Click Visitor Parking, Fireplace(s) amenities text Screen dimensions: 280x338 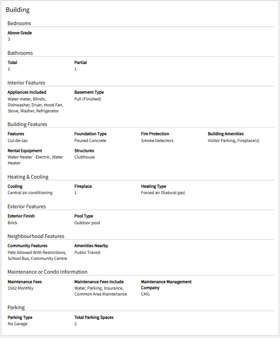tap(233, 141)
